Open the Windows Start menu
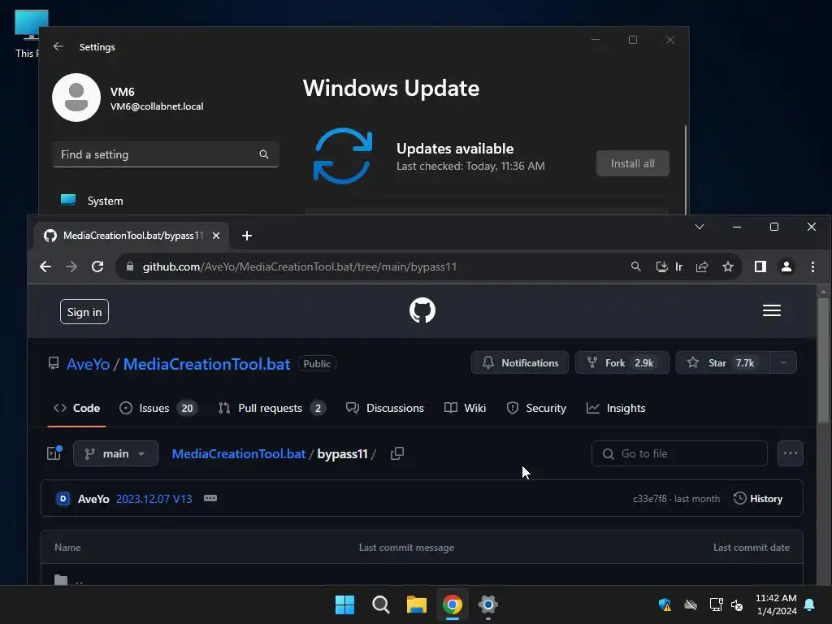The height and width of the screenshot is (624, 832). point(344,604)
